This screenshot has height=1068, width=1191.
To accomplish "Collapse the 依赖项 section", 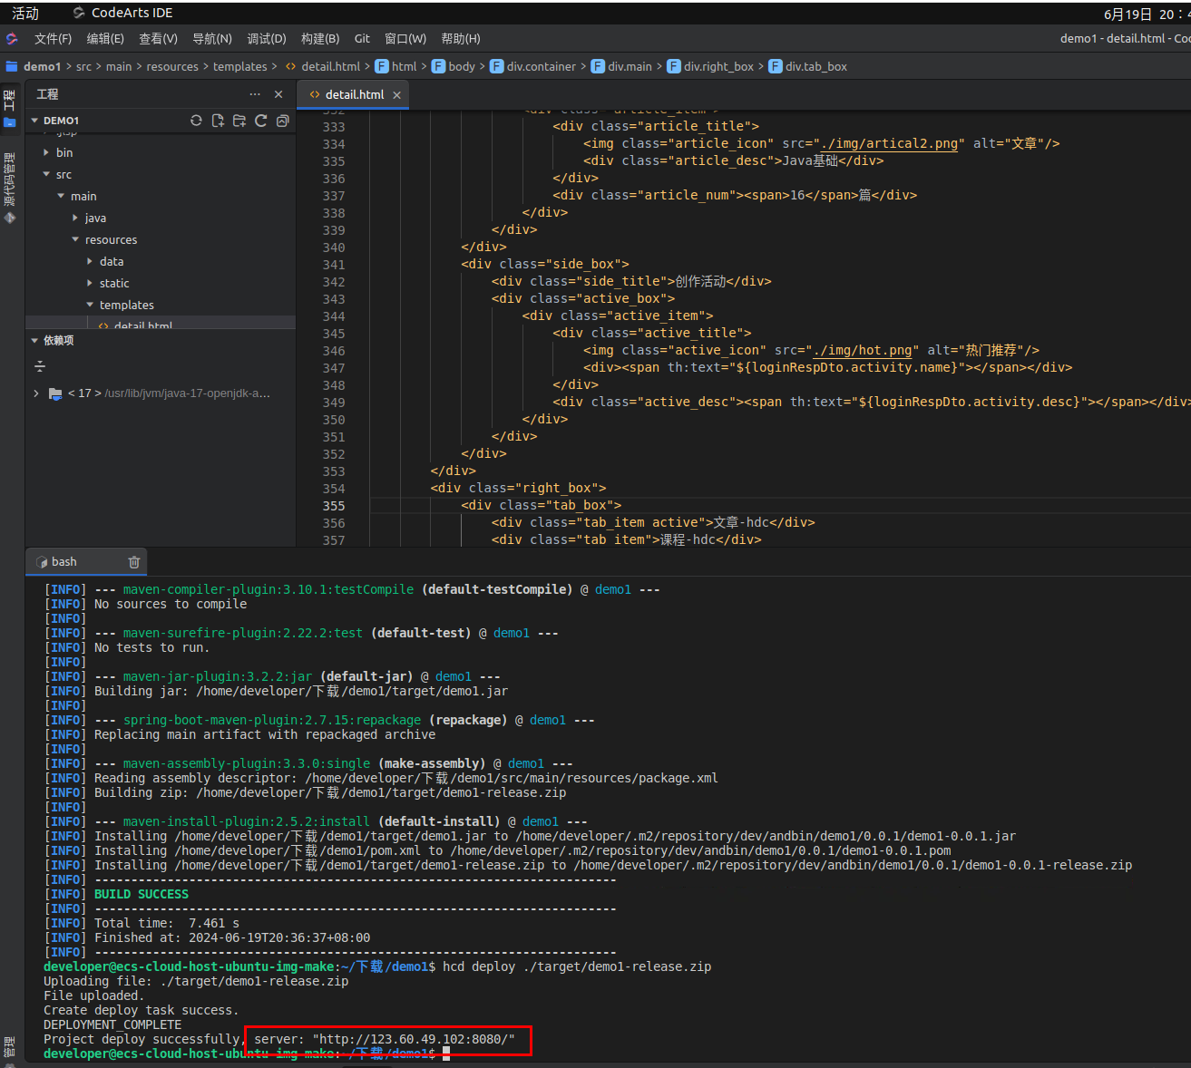I will point(34,341).
